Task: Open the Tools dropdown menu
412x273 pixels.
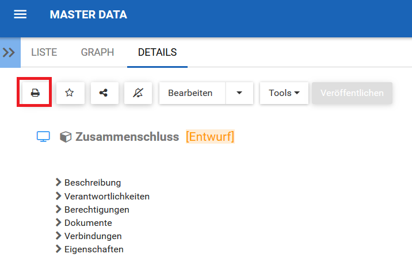Action: pyautogui.click(x=284, y=93)
